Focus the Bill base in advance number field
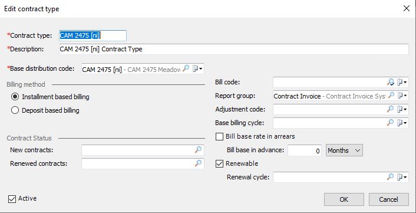 click(x=305, y=150)
